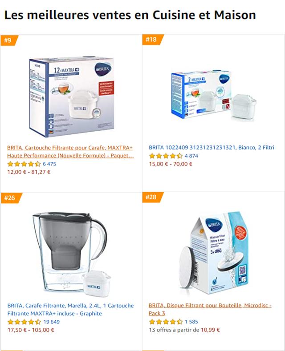Image resolution: width=285 pixels, height=351 pixels.
Task: Click the star rating of the Microdisc pack
Action: (x=166, y=322)
